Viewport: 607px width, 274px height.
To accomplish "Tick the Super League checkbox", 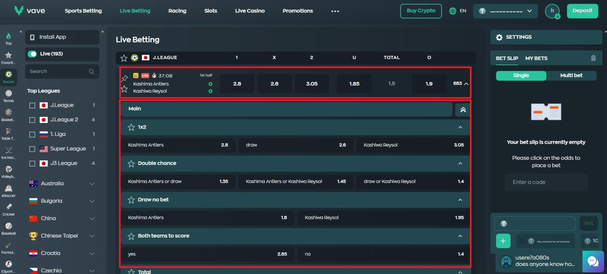I will (32, 149).
